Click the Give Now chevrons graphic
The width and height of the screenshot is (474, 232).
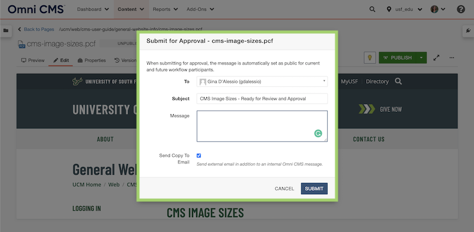(x=367, y=109)
